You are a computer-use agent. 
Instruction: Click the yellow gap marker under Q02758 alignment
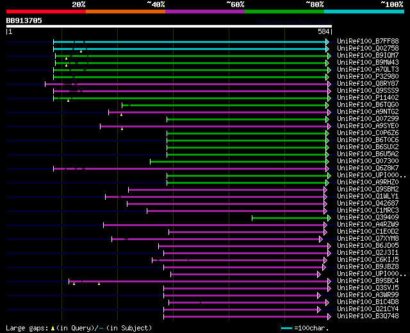[x=81, y=51]
